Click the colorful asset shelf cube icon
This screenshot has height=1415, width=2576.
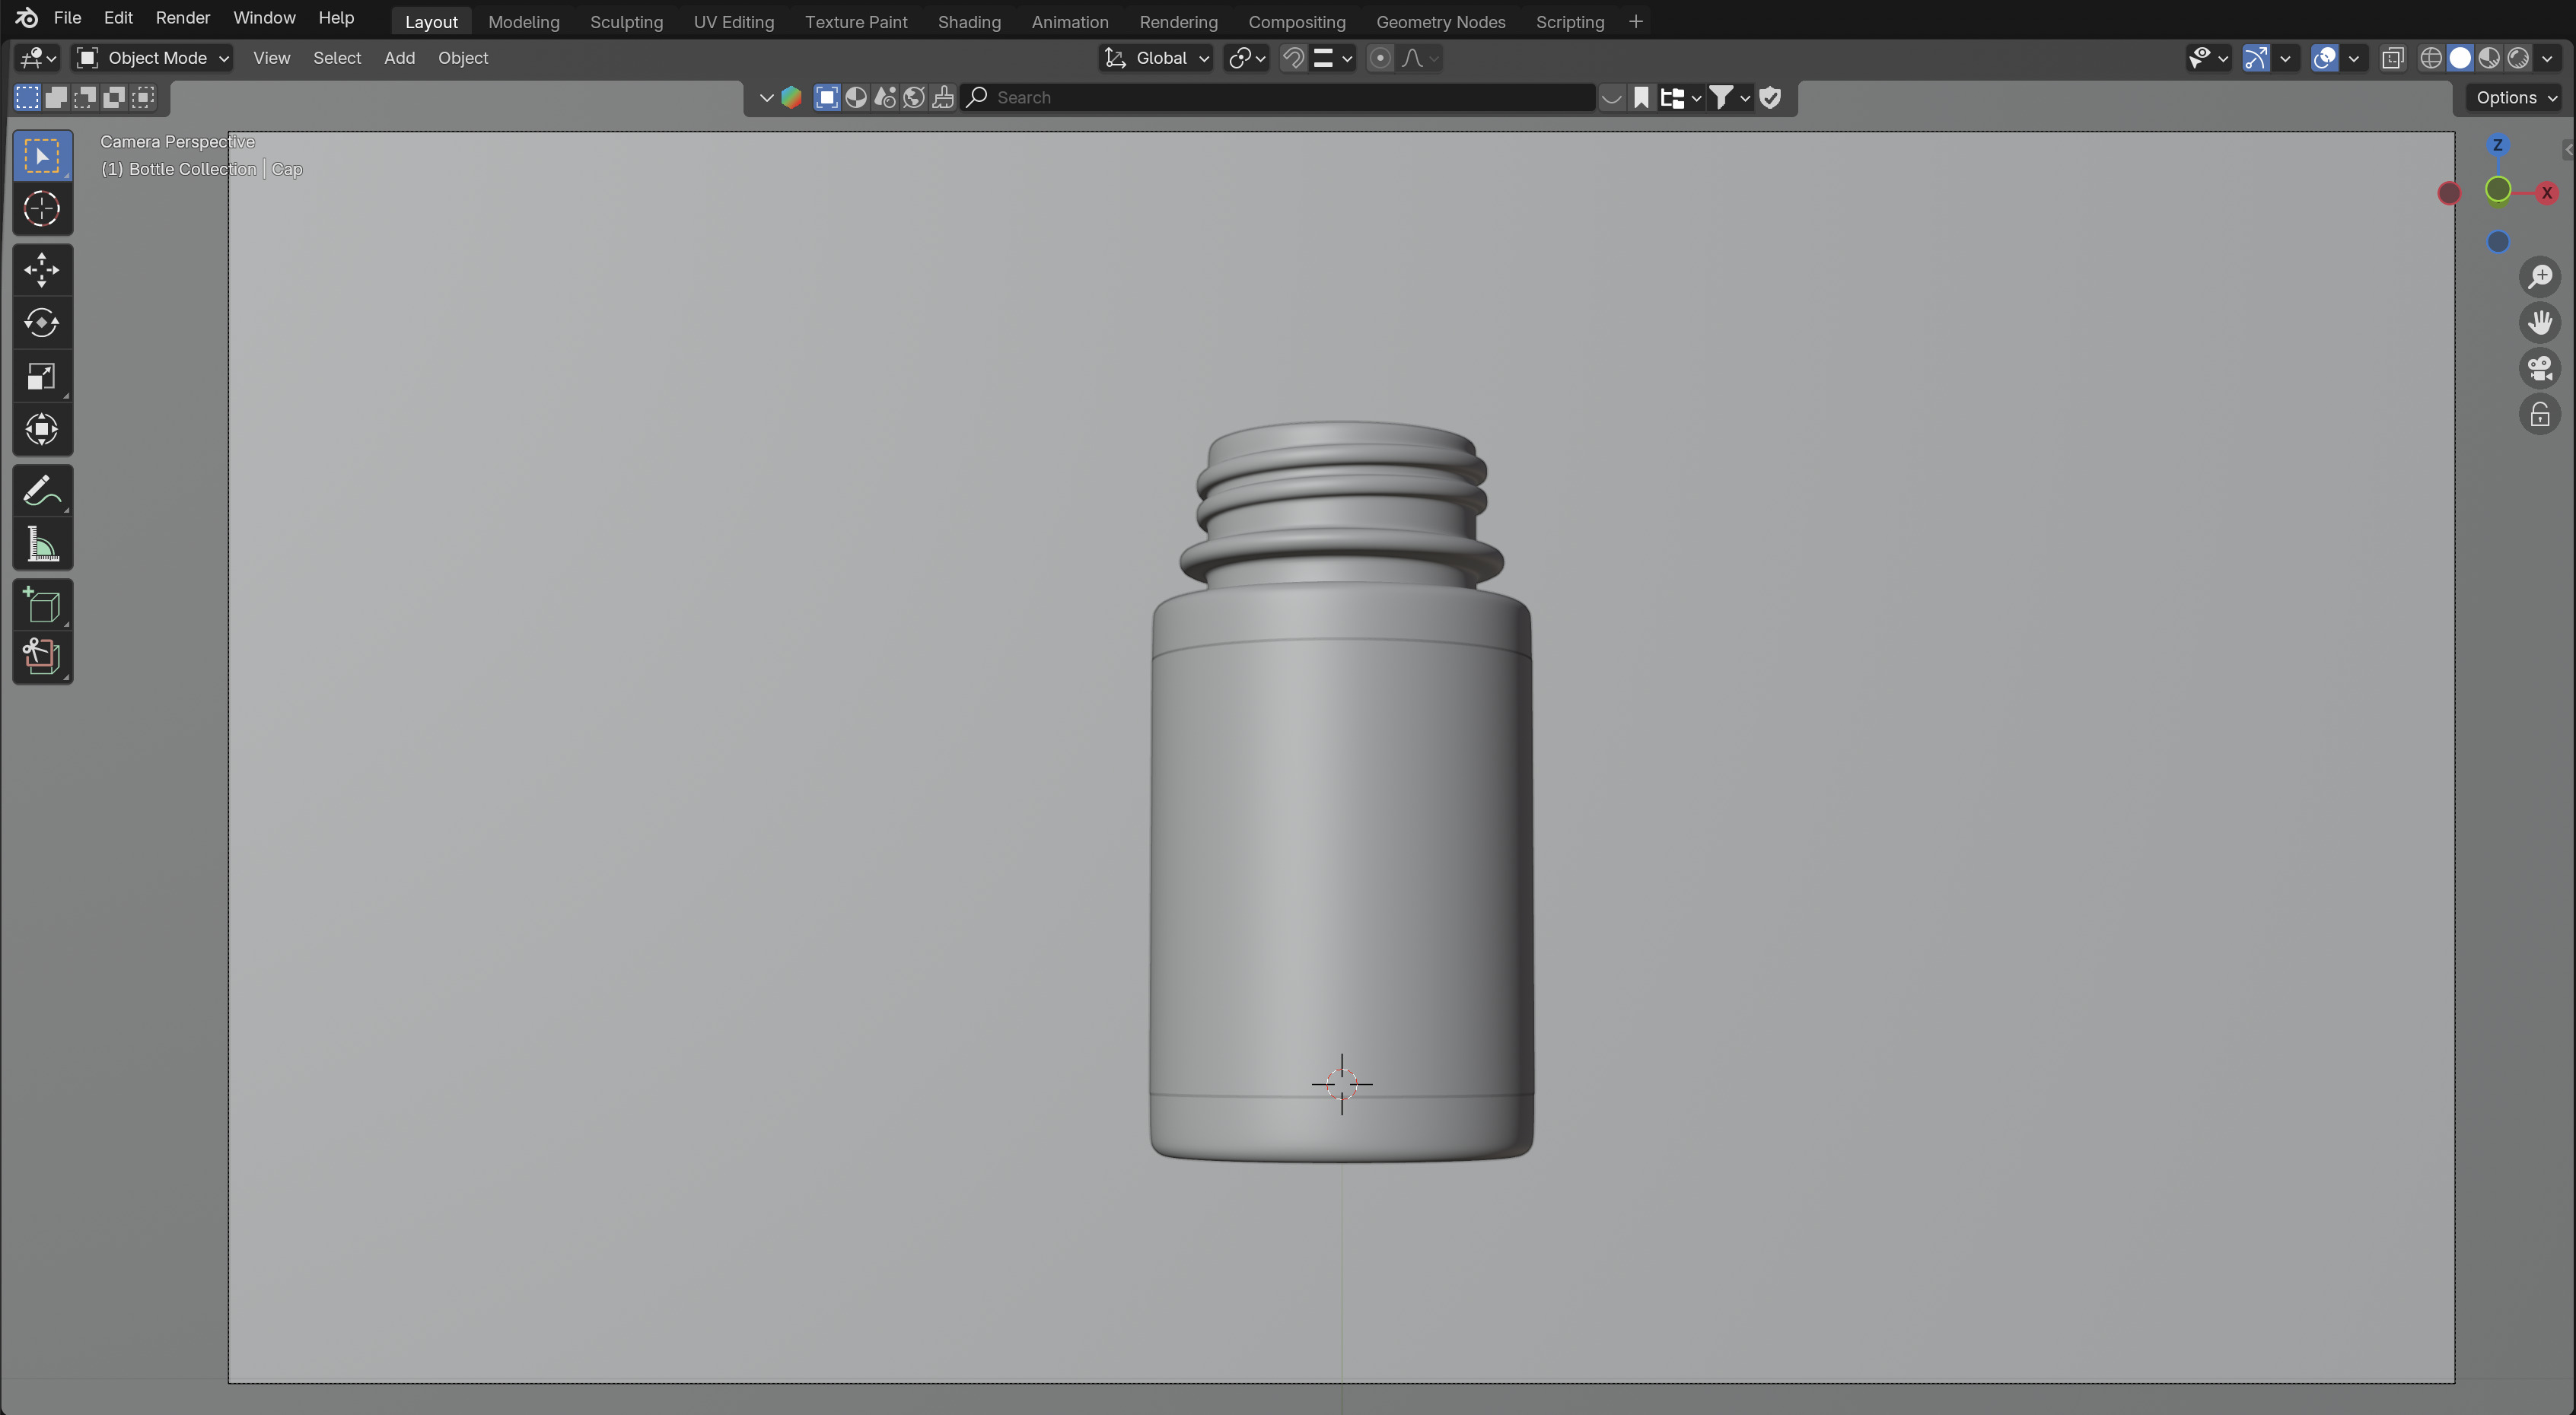tap(791, 97)
